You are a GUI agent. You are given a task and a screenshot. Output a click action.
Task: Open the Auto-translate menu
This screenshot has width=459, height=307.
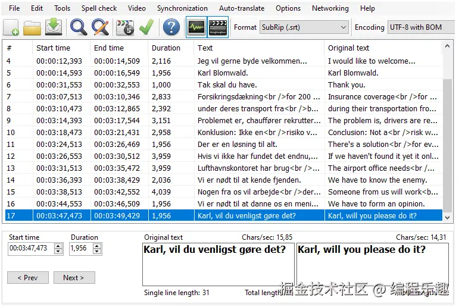click(242, 8)
